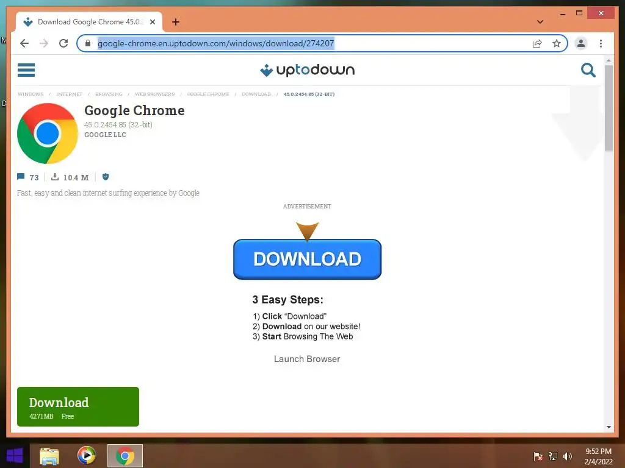Click the network tray icon
This screenshot has height=468, width=625.
(x=553, y=456)
